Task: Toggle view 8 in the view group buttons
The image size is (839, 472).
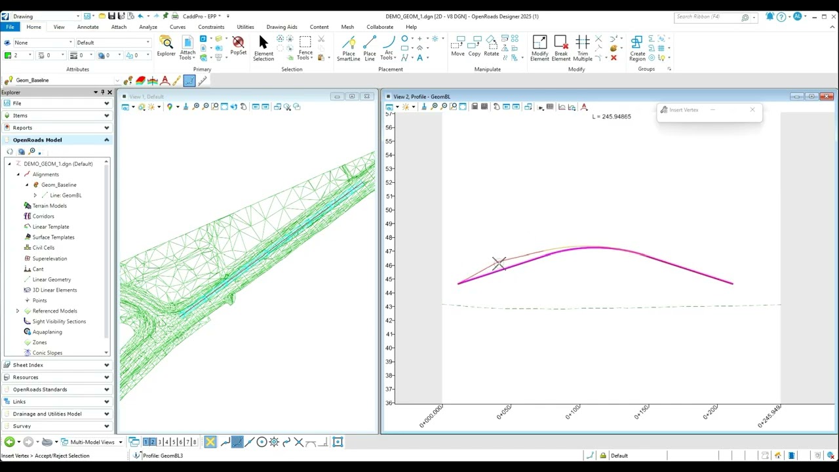Action: 195,442
